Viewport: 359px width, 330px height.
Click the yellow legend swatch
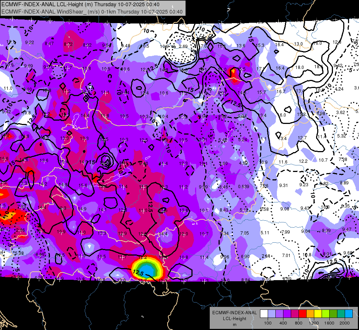tap(318, 314)
